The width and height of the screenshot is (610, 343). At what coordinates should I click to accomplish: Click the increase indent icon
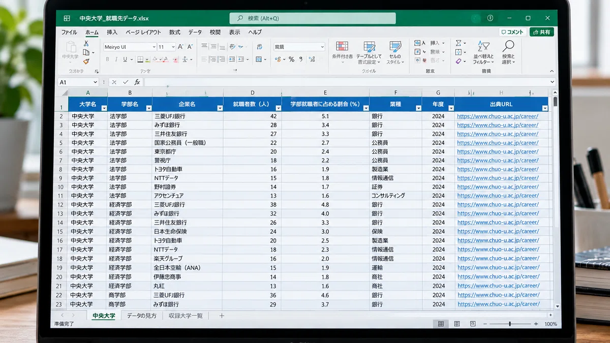click(x=241, y=59)
